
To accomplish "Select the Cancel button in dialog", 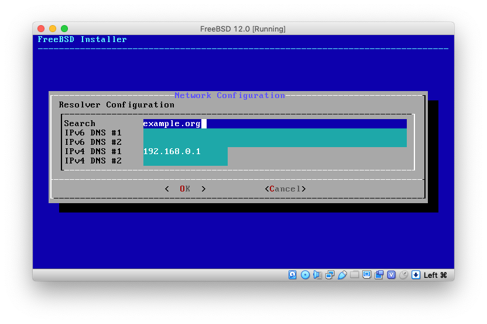I will [285, 189].
